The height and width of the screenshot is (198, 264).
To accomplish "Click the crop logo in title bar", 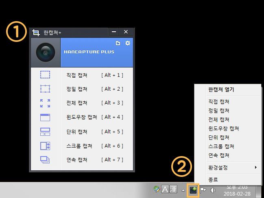I will coord(36,33).
